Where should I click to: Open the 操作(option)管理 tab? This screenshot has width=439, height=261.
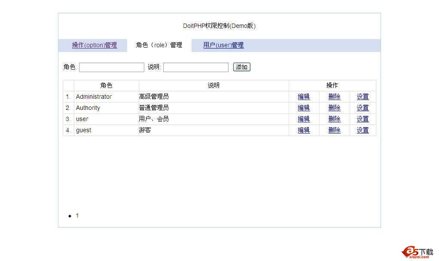click(95, 45)
